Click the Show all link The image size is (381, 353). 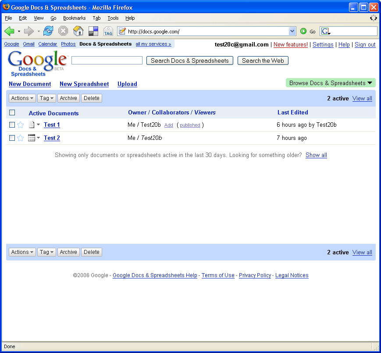pyautogui.click(x=316, y=155)
